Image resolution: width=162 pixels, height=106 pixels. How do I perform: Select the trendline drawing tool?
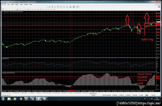click(x=15, y=9)
